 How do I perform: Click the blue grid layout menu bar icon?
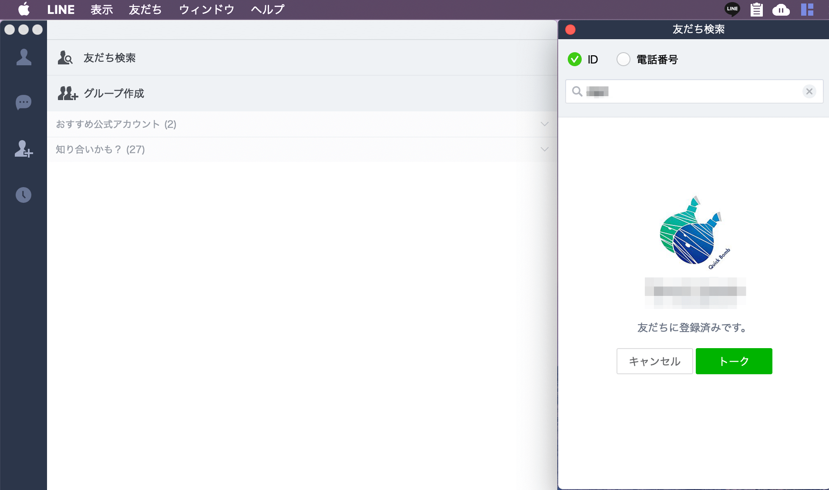807,9
